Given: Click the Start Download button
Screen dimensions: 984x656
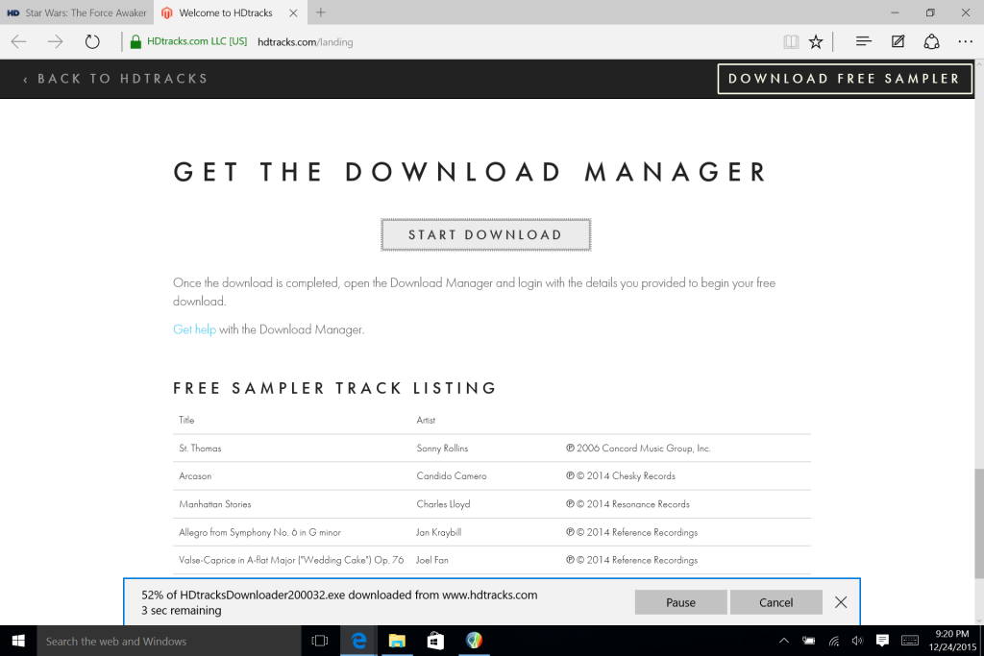Looking at the screenshot, I should pyautogui.click(x=485, y=235).
